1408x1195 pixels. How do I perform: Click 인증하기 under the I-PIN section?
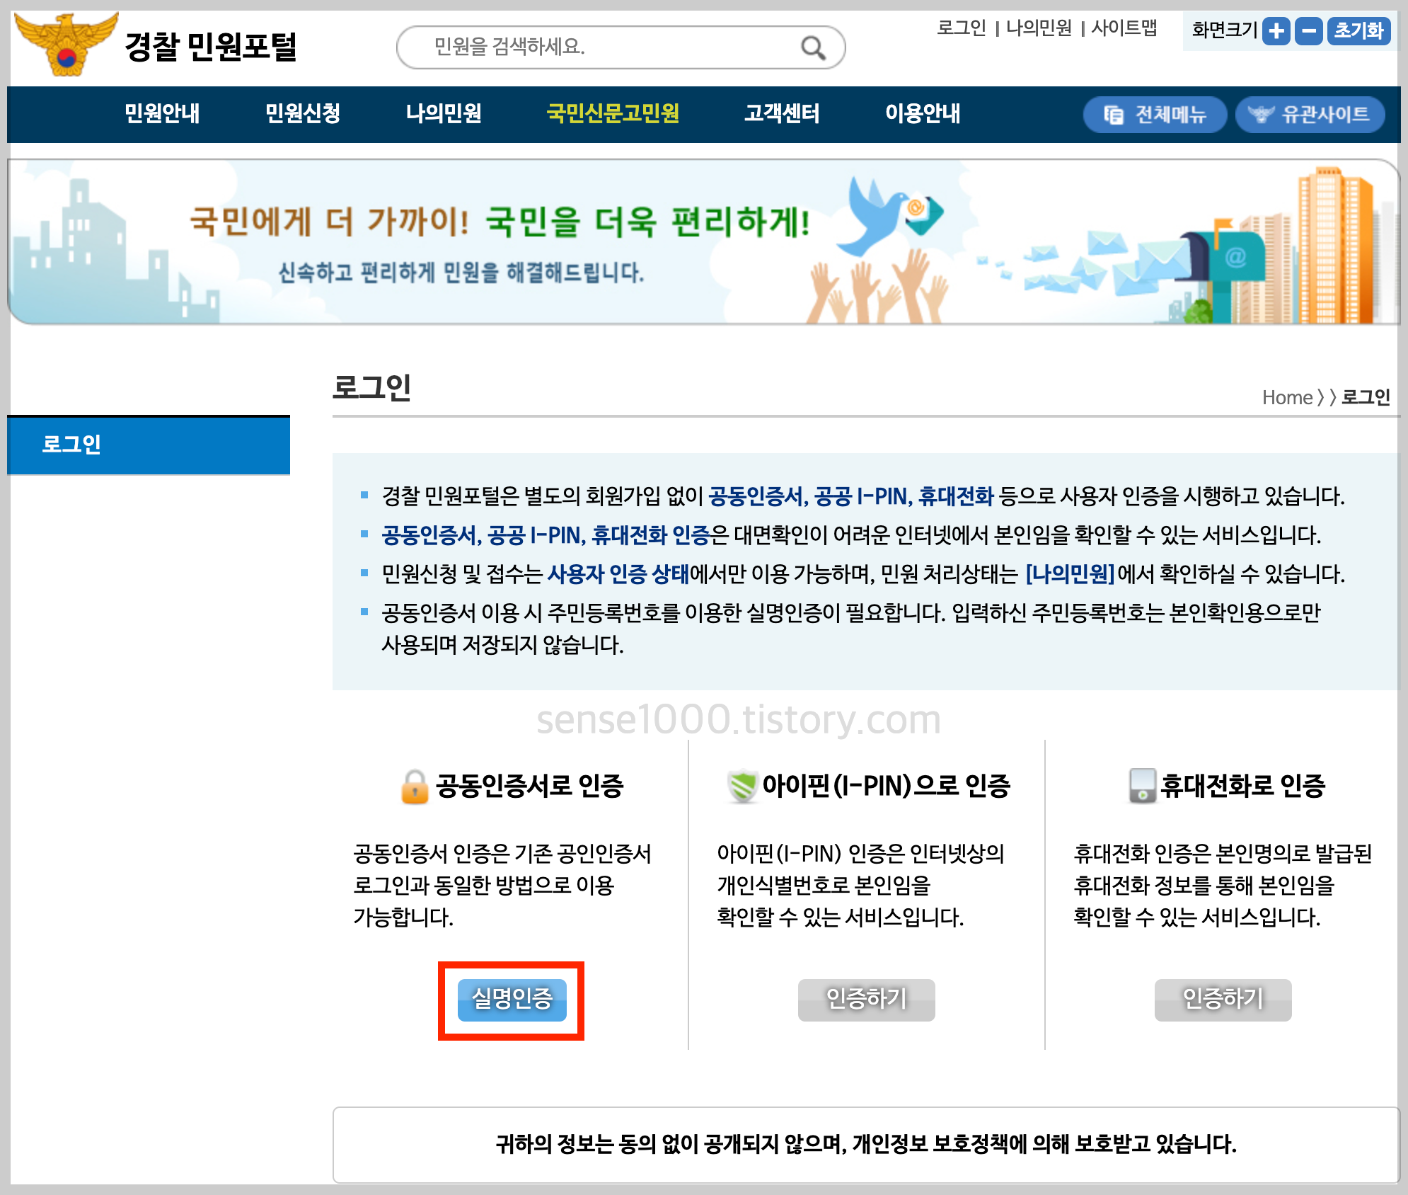click(866, 999)
